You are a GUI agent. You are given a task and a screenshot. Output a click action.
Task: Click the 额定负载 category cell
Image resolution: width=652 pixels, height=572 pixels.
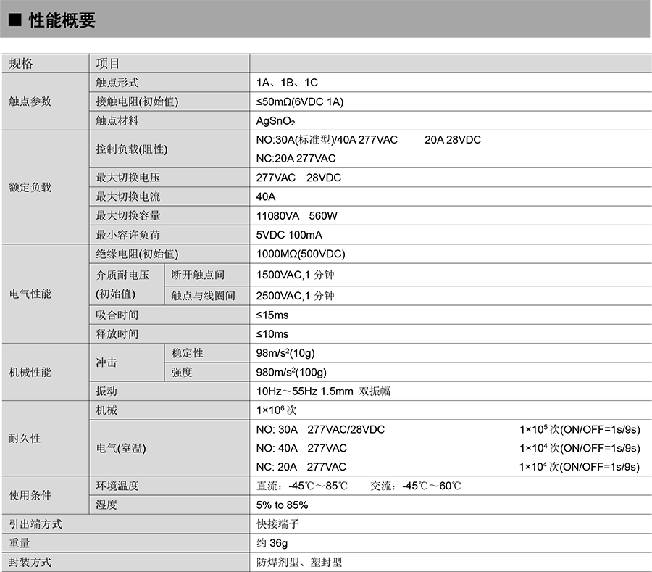pos(30,187)
